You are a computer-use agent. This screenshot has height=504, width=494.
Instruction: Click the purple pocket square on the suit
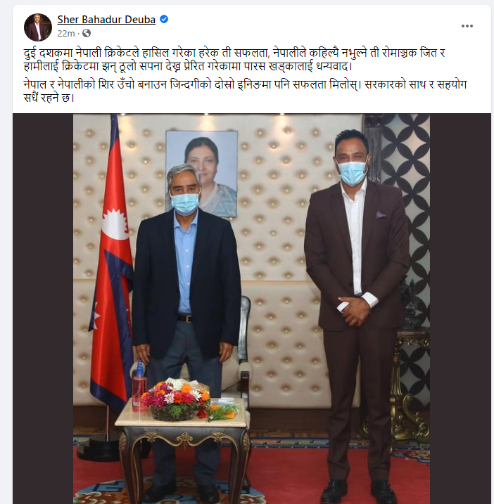(x=381, y=214)
